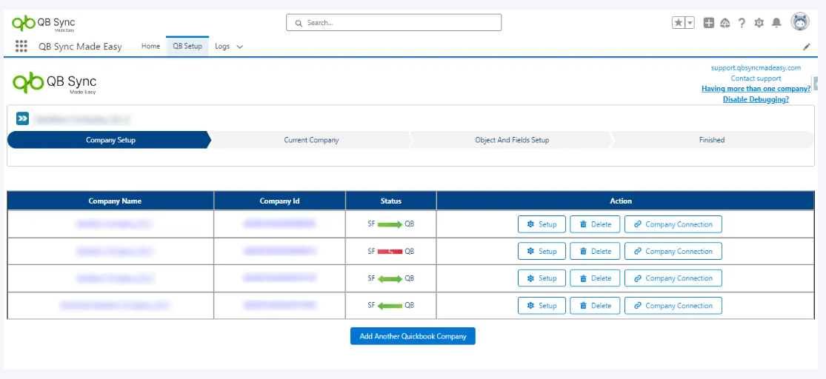Viewport: 826px width, 379px height.
Task: Go to the Home tab
Action: pos(150,47)
